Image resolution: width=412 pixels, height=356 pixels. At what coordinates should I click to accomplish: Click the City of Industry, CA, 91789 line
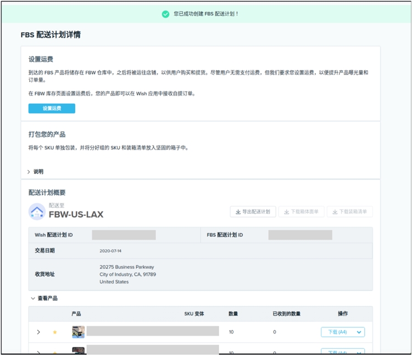[127, 274]
